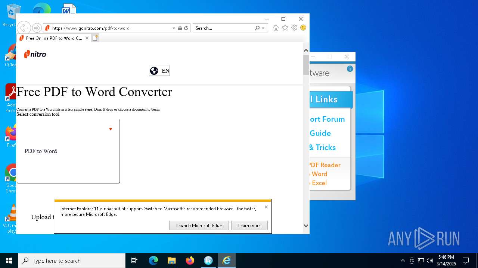Open a new tab in Internet Explorer
Screen dimensions: 478x268
(95, 38)
